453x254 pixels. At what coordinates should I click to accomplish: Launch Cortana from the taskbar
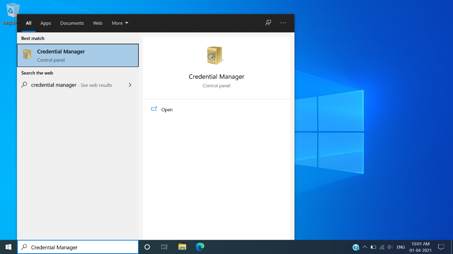click(147, 247)
